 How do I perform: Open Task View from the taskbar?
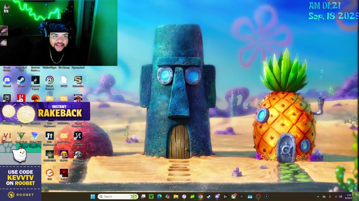coord(143,197)
